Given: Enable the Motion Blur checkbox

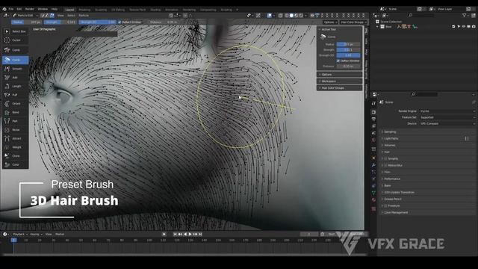Looking at the screenshot, I should [x=385, y=165].
